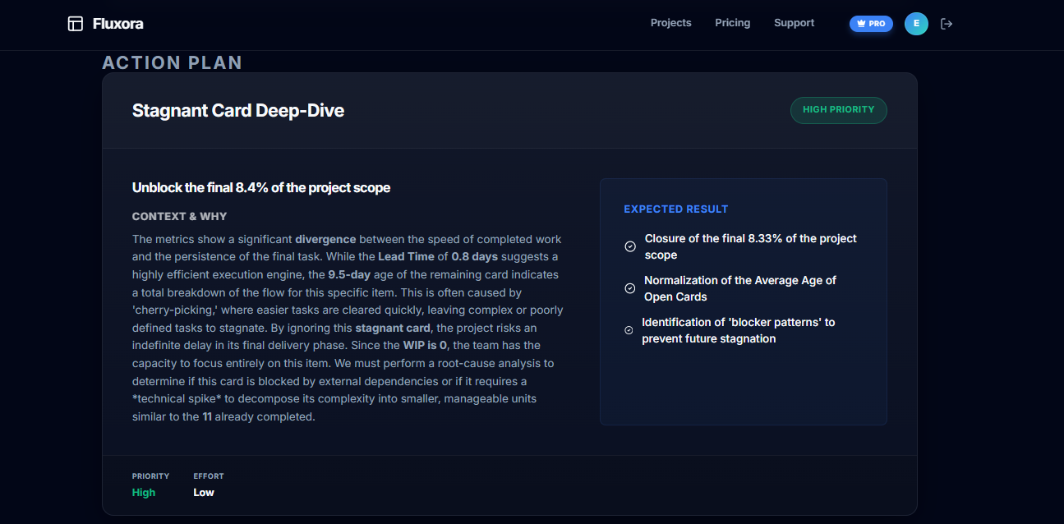Open the Support nav link
Image resolution: width=1064 pixels, height=524 pixels.
[x=794, y=23]
